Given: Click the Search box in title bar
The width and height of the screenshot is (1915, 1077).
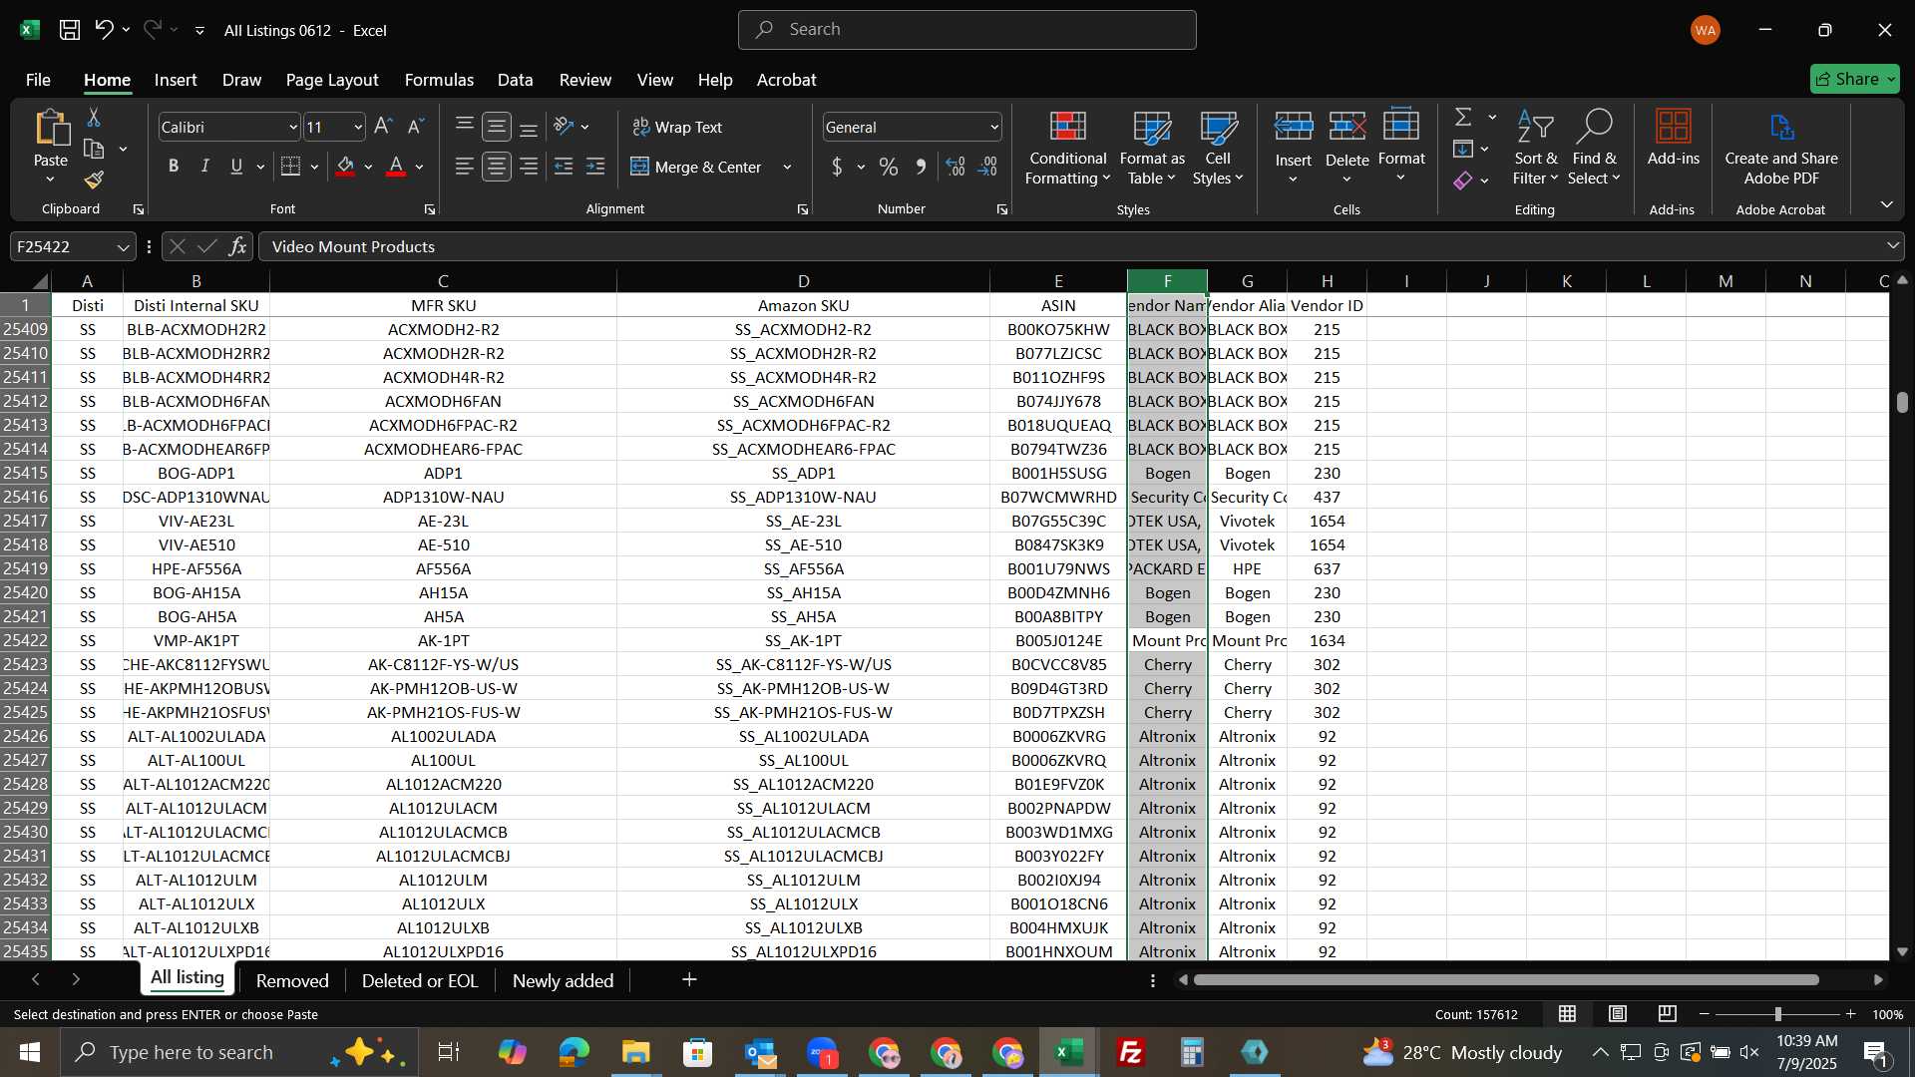Looking at the screenshot, I should 967,30.
